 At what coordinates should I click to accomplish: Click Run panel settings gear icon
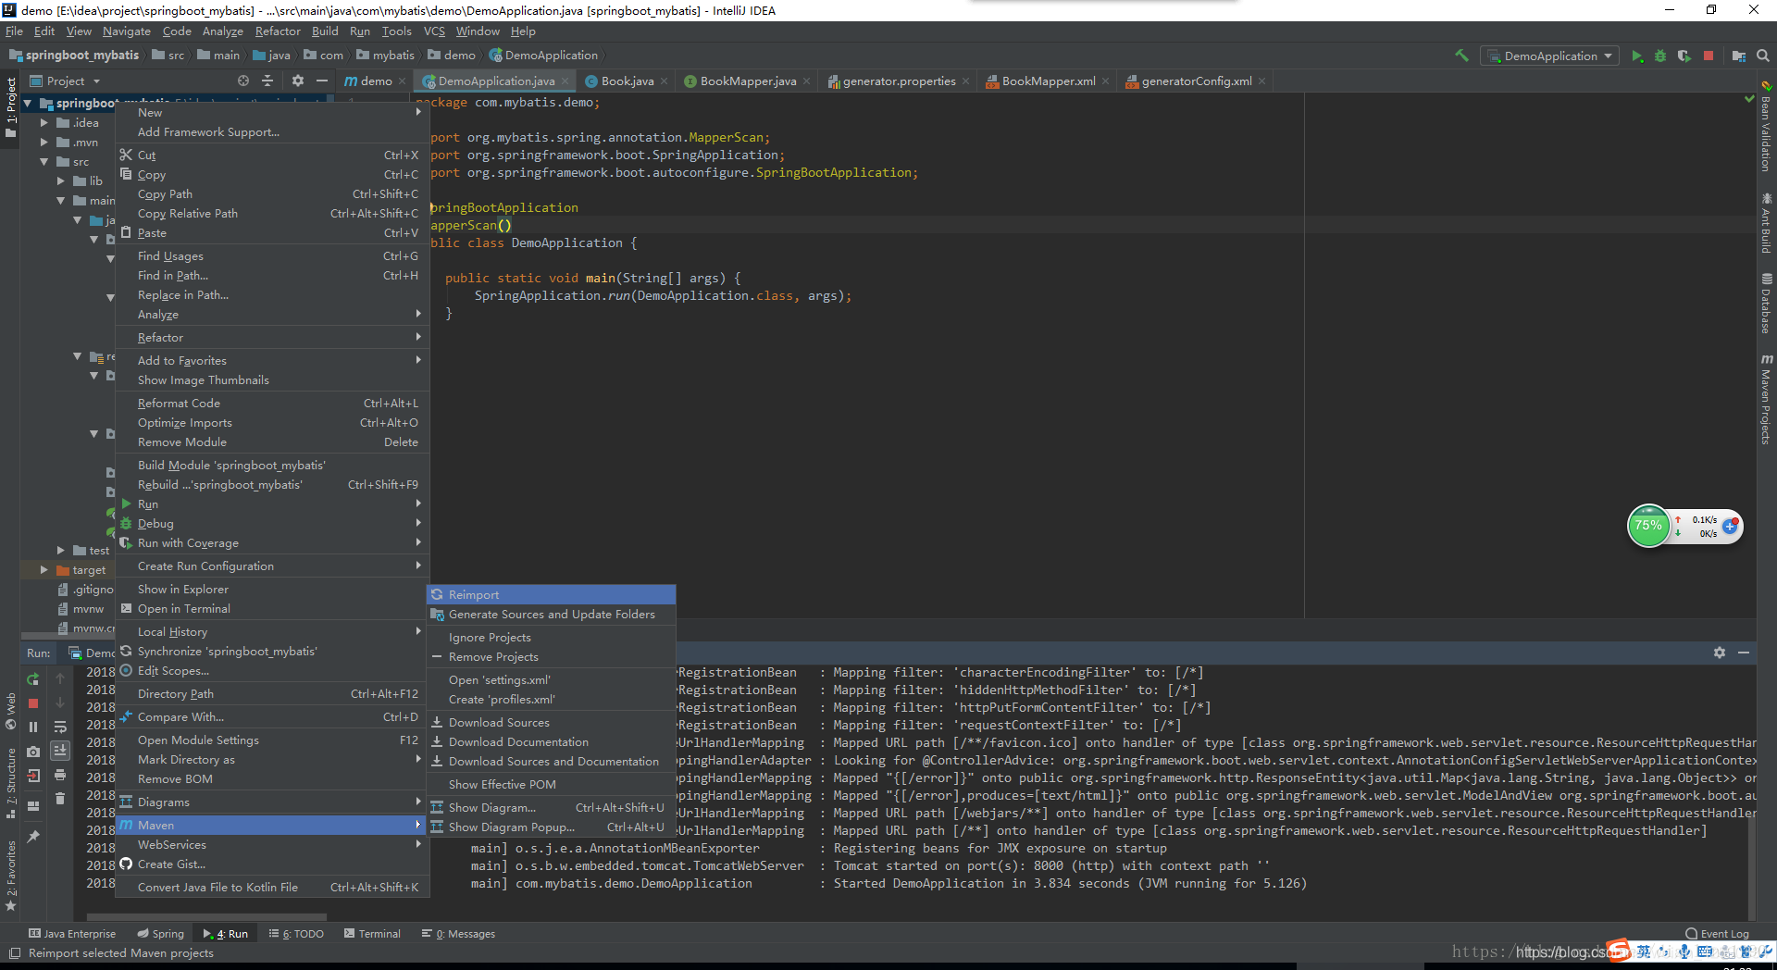(x=1720, y=653)
